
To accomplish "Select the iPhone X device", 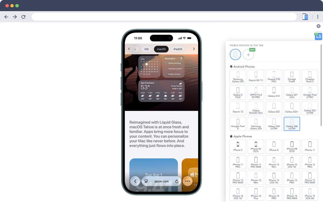I will [274, 147].
